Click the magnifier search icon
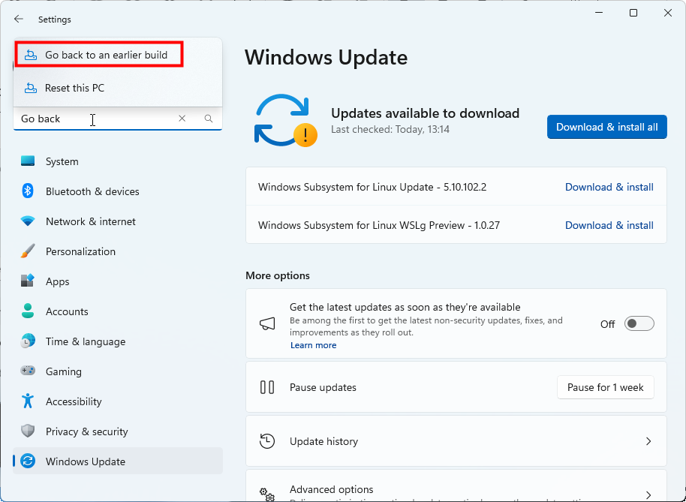Viewport: 686px width, 502px height. coord(209,119)
